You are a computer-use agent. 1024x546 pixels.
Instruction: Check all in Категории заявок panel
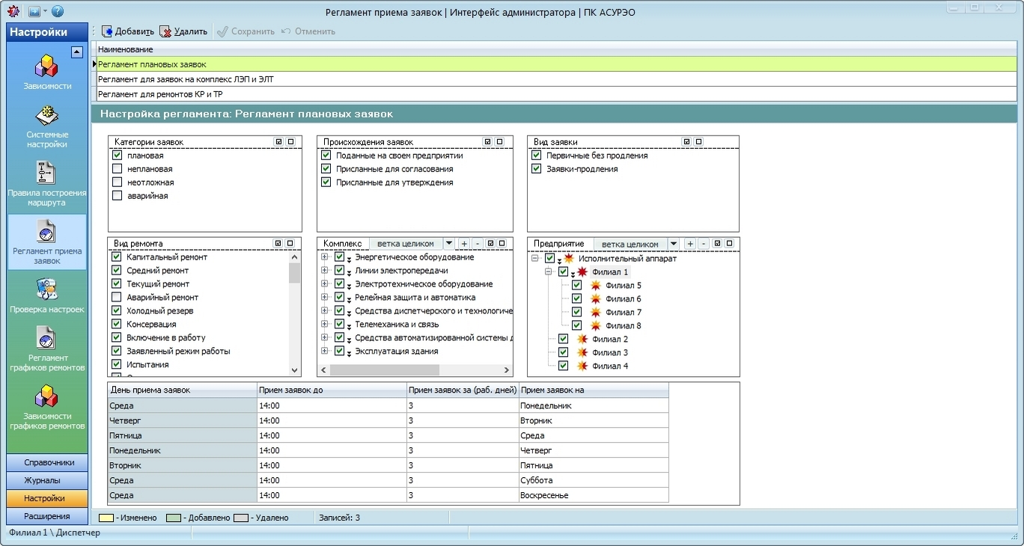[x=278, y=142]
